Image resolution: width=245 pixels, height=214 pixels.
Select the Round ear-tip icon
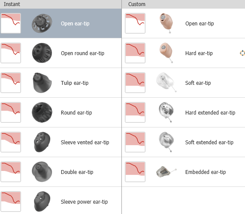[x=42, y=112]
